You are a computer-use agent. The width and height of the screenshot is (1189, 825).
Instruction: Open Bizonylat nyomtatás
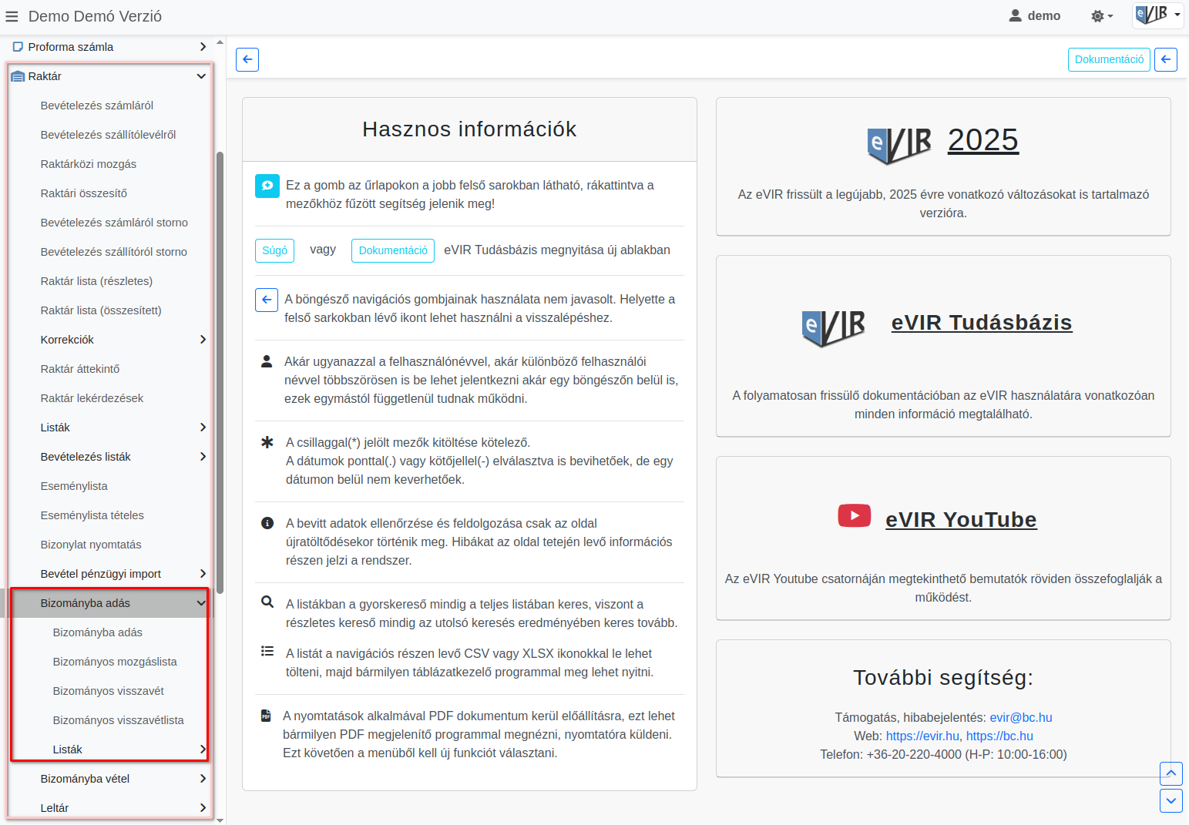(91, 545)
